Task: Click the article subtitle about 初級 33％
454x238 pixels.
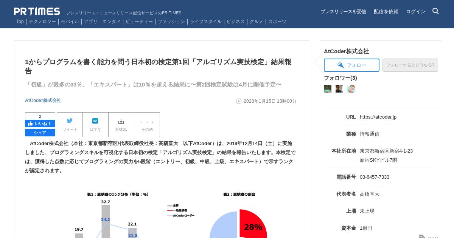Action: point(153,84)
